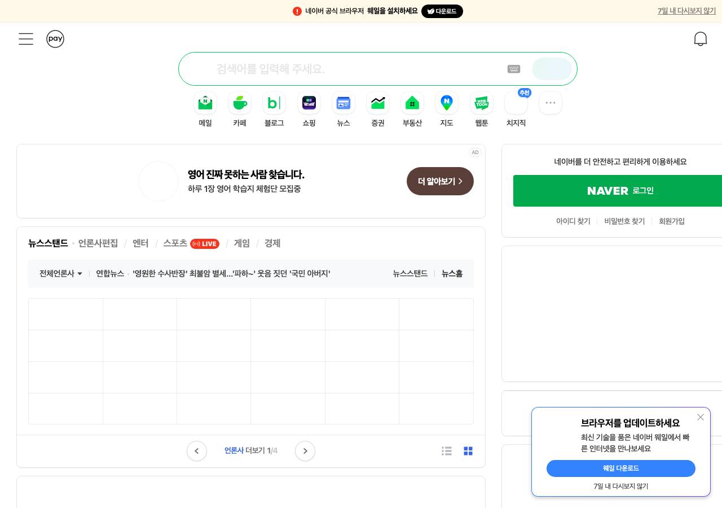Open the 쇼핑 shopping shortcut
The image size is (722, 508).
coord(309,111)
